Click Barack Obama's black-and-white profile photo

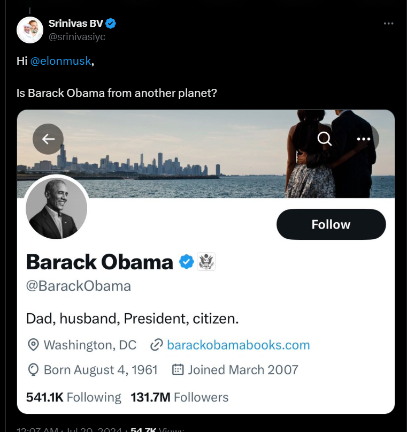[x=56, y=208]
